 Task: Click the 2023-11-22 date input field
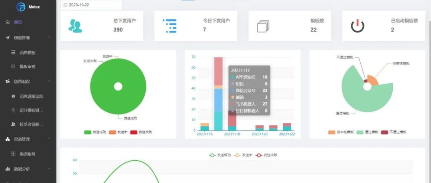(93, 5)
